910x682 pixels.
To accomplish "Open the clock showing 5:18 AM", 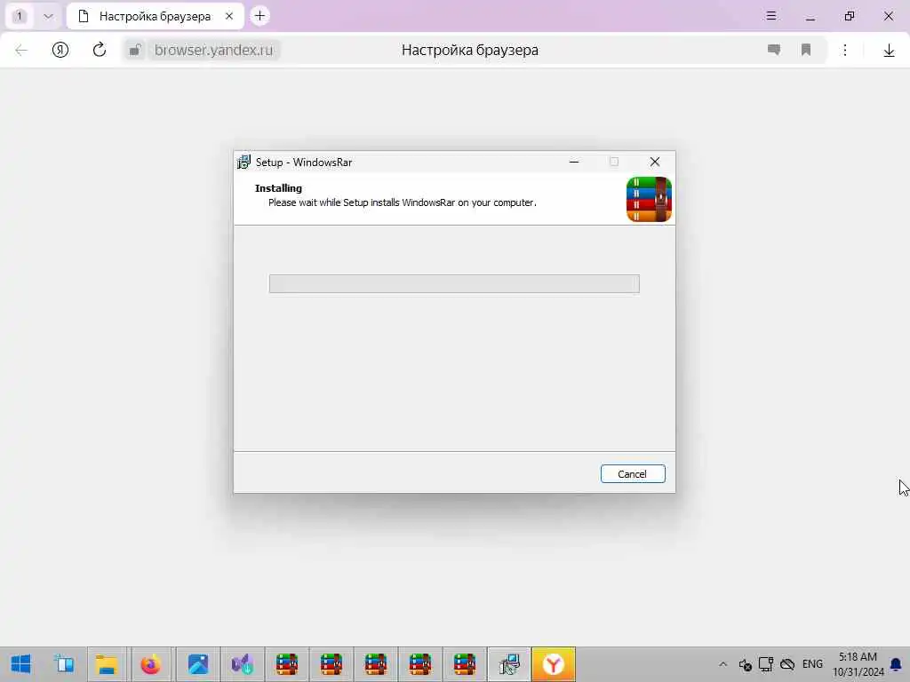I will (x=858, y=664).
